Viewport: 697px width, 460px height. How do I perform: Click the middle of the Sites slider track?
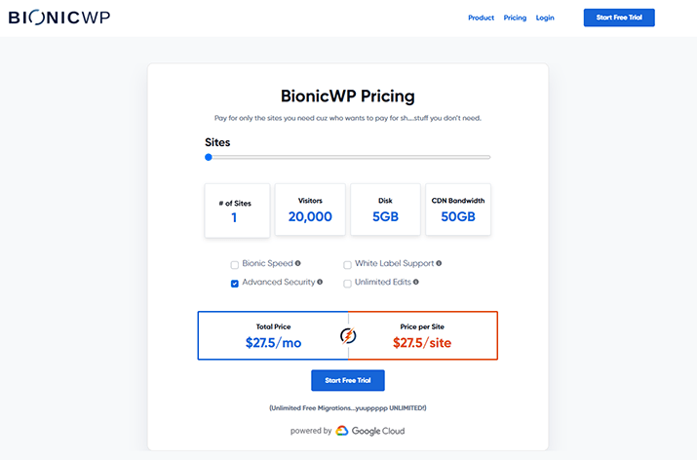[x=348, y=157]
